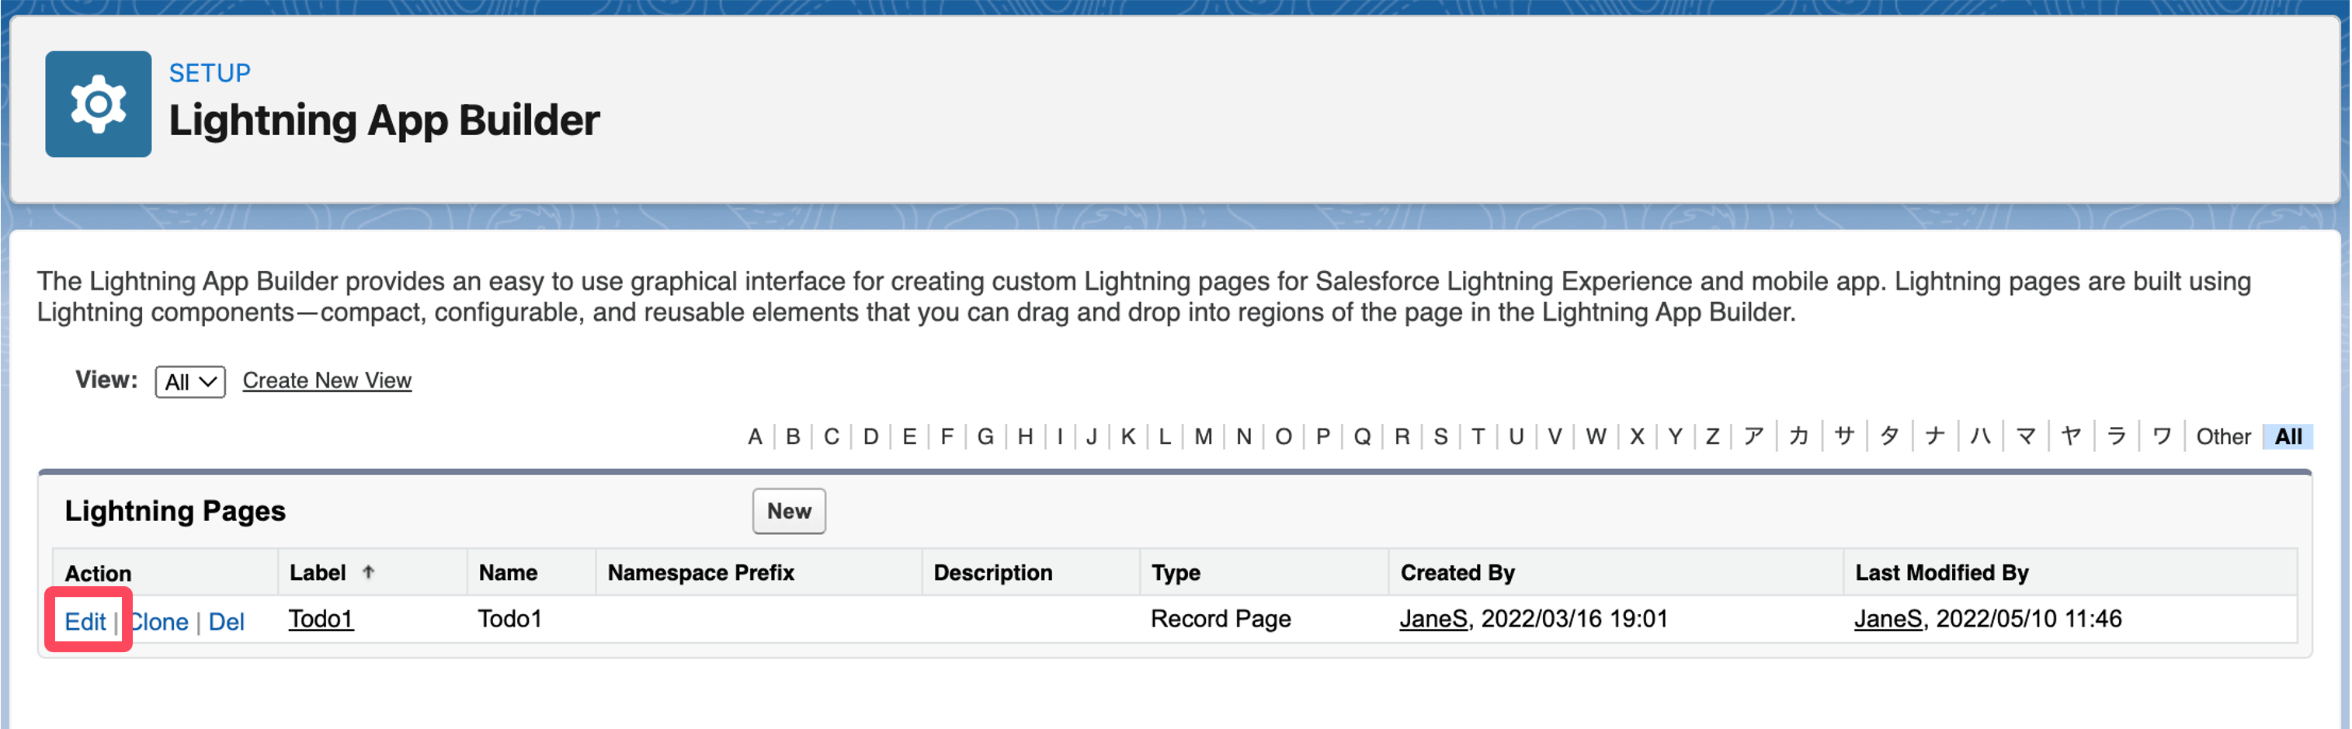2352x729 pixels.
Task: Click the Todo1 name cell
Action: (509, 619)
